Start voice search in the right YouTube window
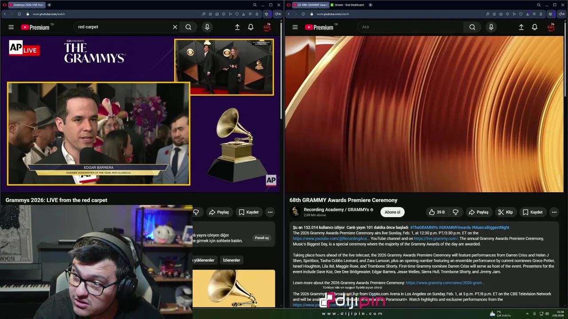Screen dimensions: 568x319 [x=491, y=27]
